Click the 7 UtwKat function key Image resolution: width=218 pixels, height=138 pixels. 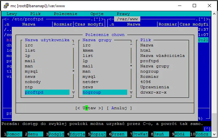tap(139, 134)
